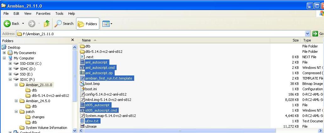Click the uEnv.txt file icon
324x133 pixels.
(x=82, y=121)
